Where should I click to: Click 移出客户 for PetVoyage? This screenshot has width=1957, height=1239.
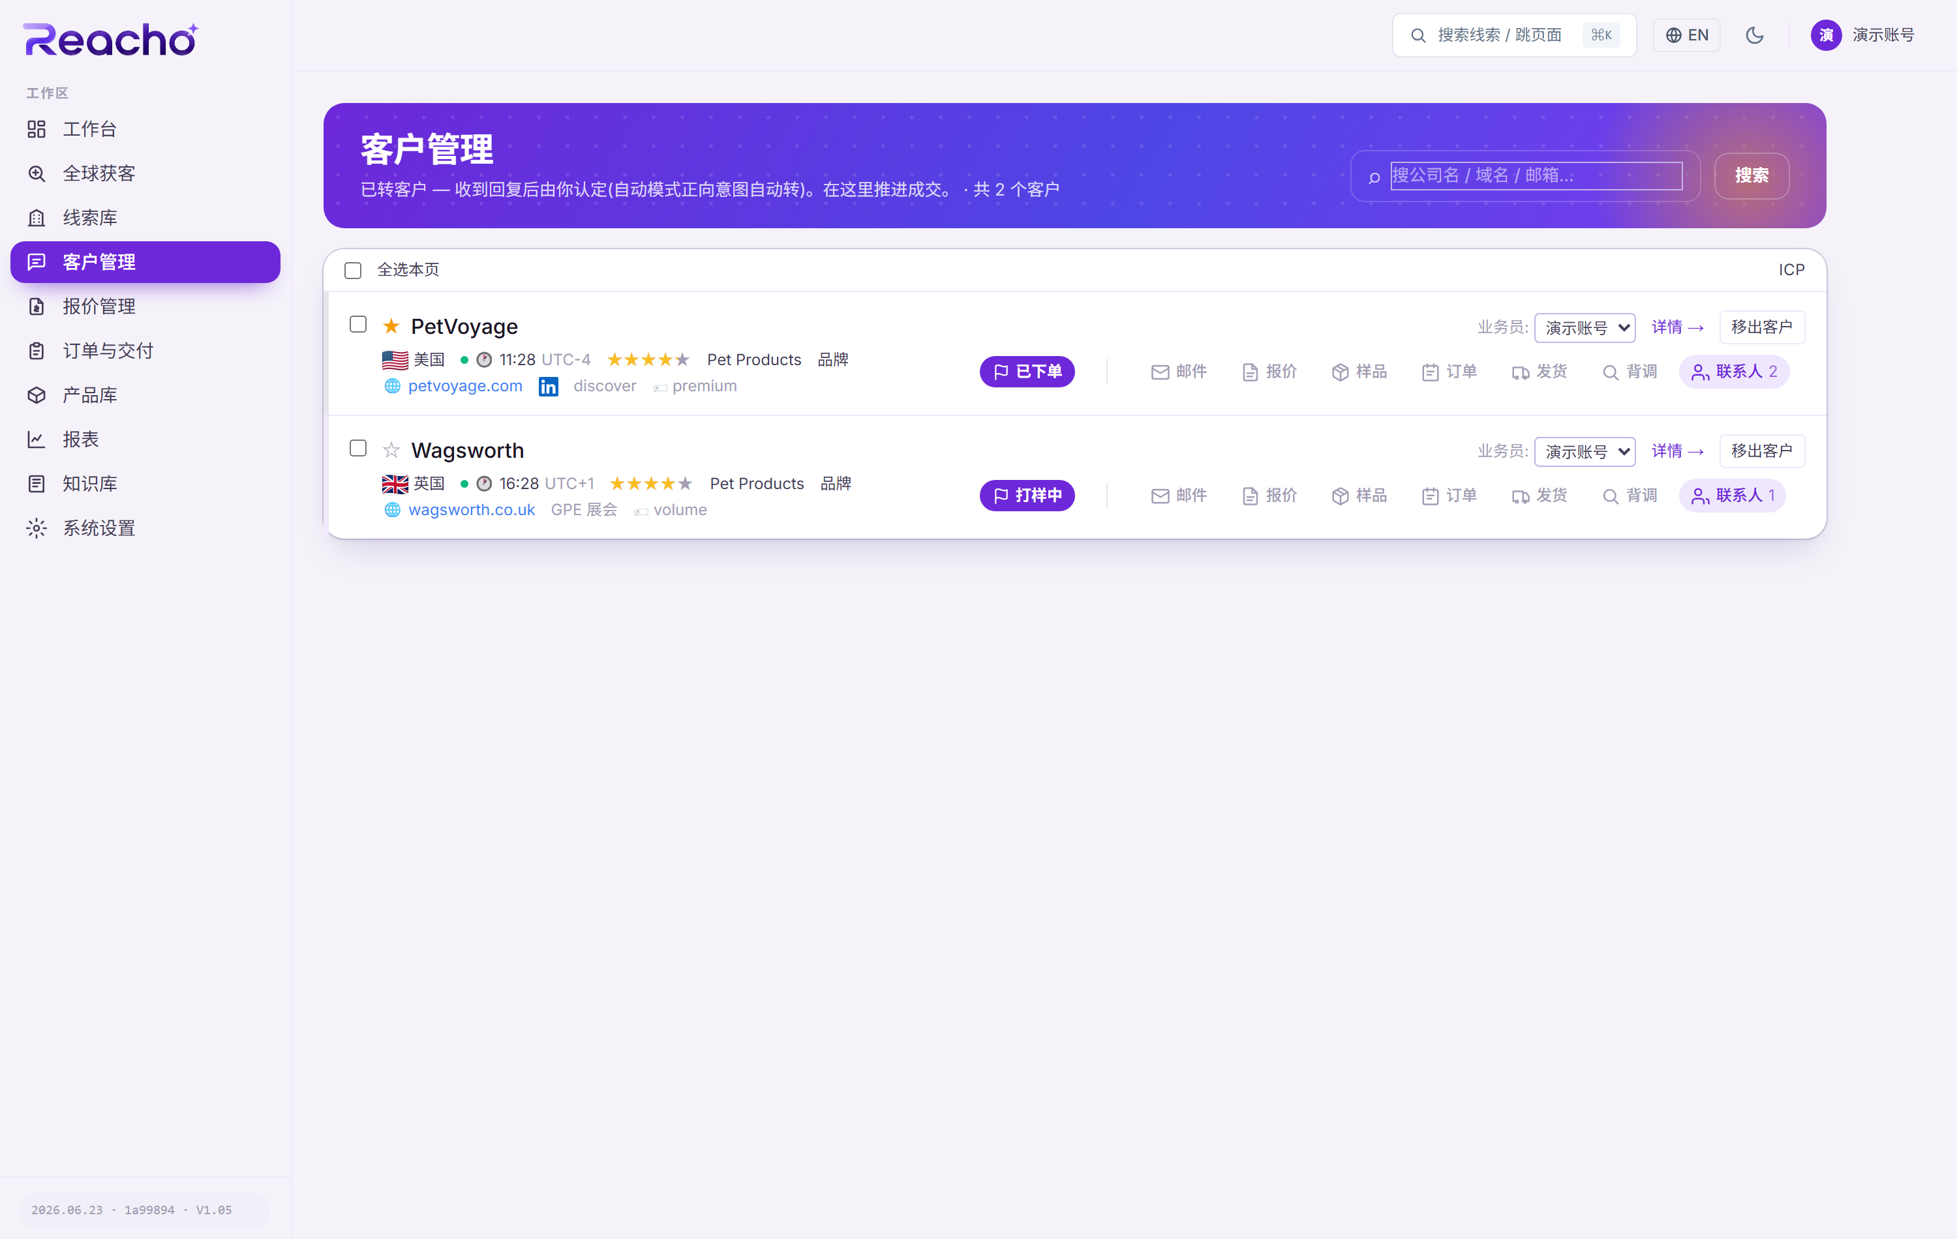(x=1762, y=327)
